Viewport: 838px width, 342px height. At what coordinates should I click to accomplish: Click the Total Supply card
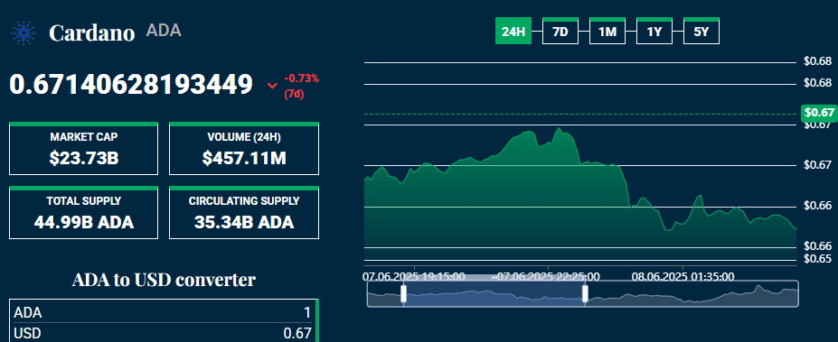point(83,212)
